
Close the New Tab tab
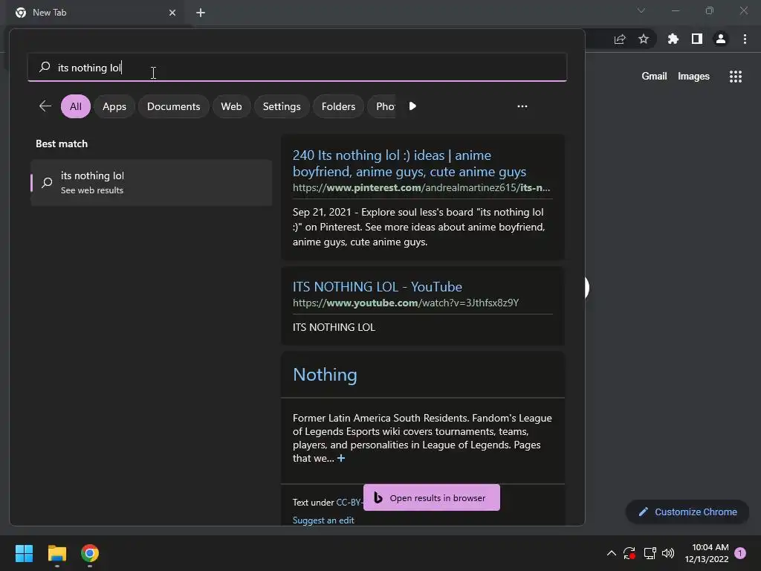(172, 13)
